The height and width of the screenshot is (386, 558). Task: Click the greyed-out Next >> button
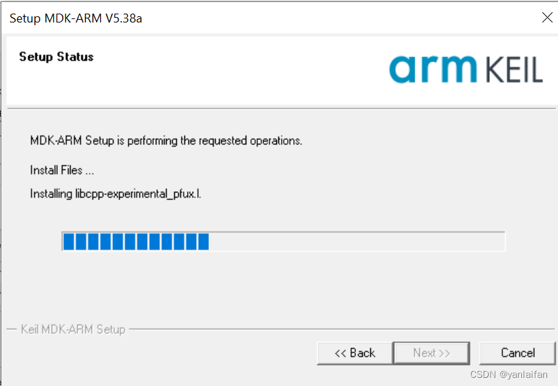431,353
